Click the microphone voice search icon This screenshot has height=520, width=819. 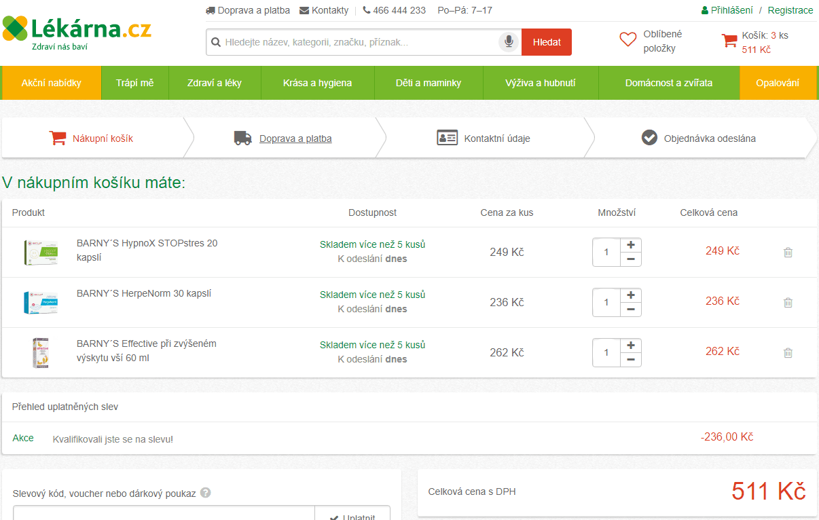[507, 42]
